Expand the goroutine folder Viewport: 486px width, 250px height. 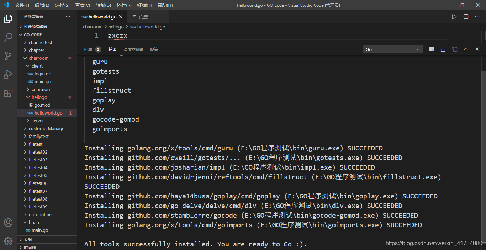pyautogui.click(x=47, y=214)
